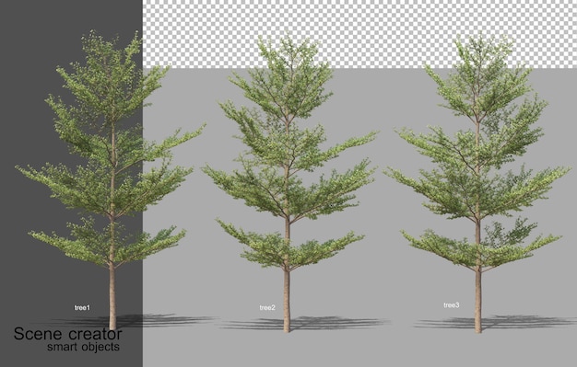Click the tree1 label

82,307
